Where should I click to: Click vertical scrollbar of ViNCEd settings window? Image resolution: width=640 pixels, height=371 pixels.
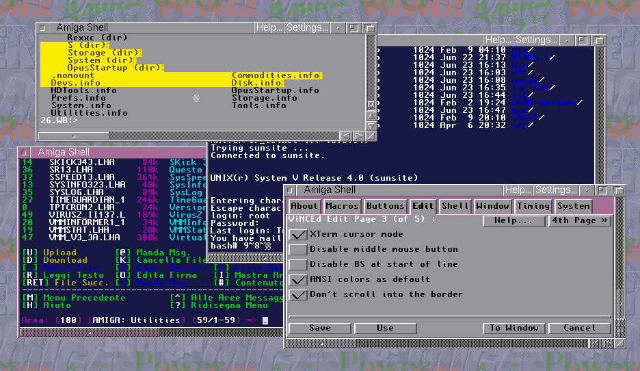point(620,257)
